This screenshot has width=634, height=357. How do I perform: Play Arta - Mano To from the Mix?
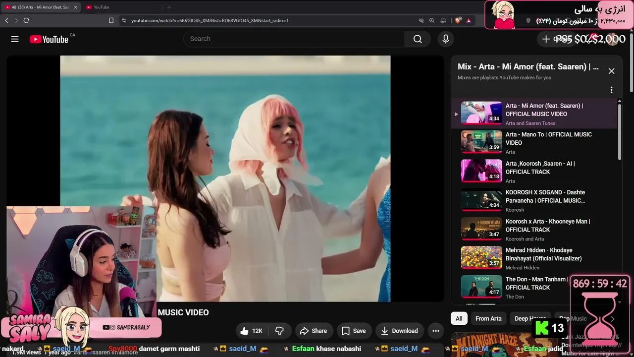[534, 143]
